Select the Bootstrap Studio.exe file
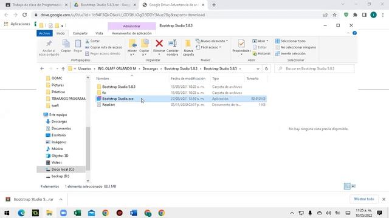This screenshot has height=218, width=389. [x=181, y=99]
